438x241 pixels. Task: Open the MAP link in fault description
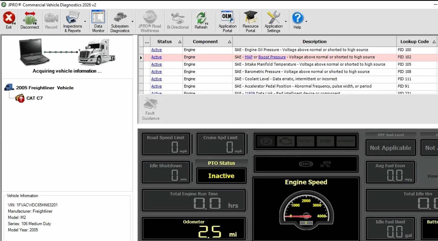coord(249,57)
